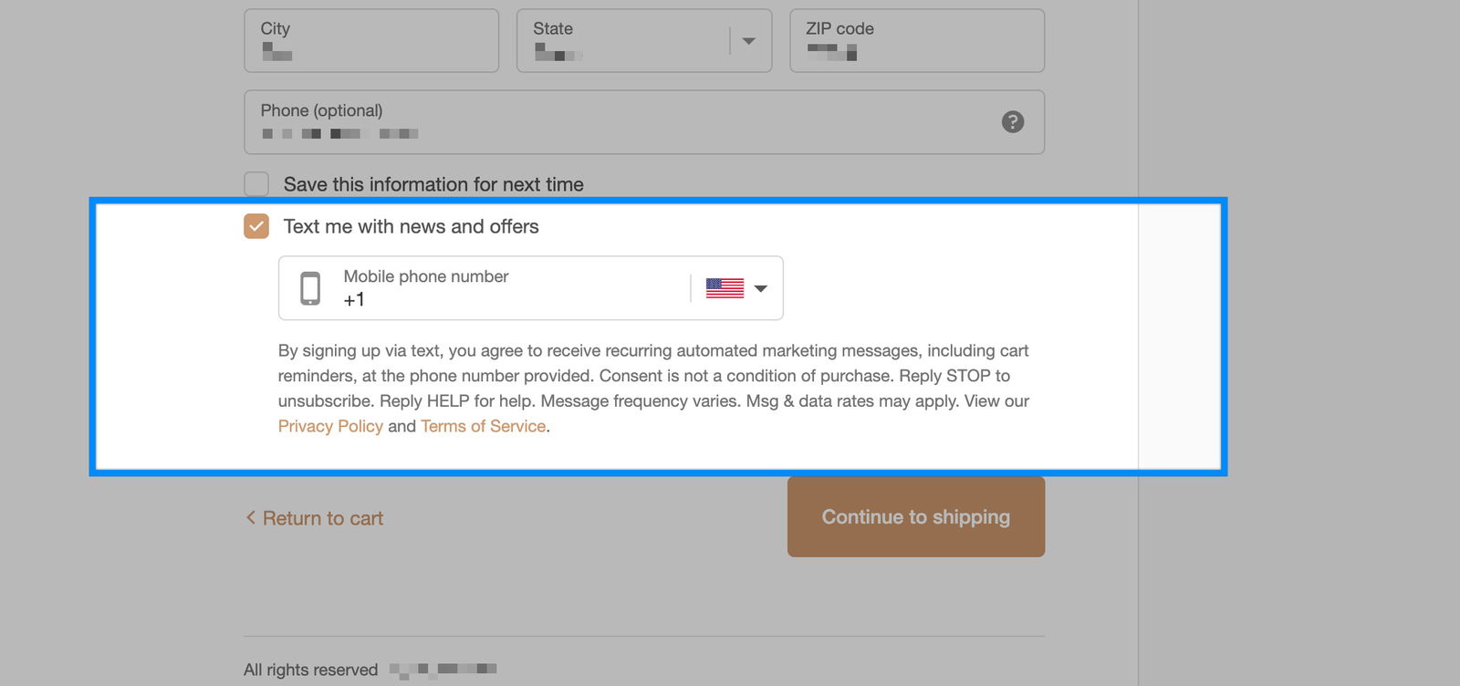Click the back chevron beside Return to cart

pos(250,517)
